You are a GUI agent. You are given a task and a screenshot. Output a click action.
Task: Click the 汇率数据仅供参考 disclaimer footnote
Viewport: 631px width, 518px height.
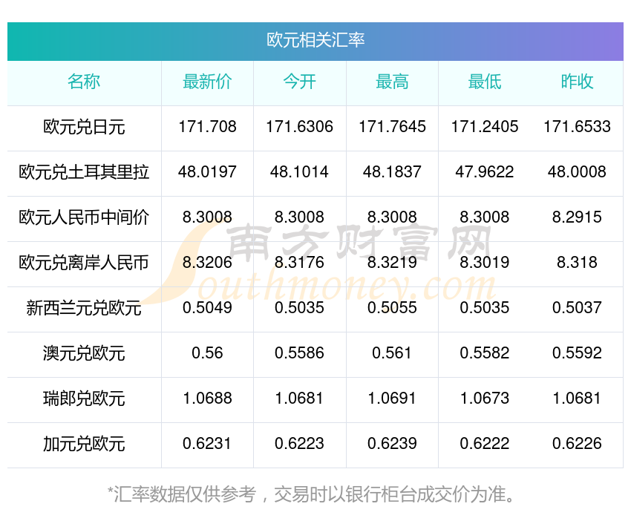pos(312,494)
